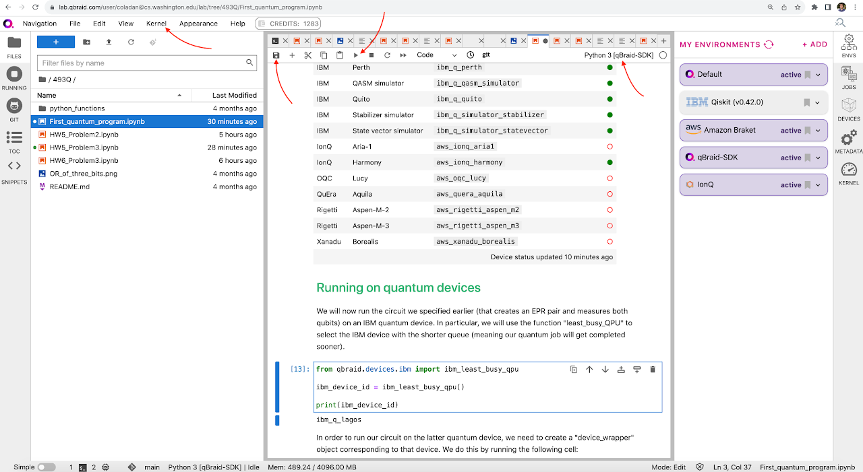Screen dimensions: 863x472
Task: Toggle the bookmark on the Default environment
Action: click(808, 75)
